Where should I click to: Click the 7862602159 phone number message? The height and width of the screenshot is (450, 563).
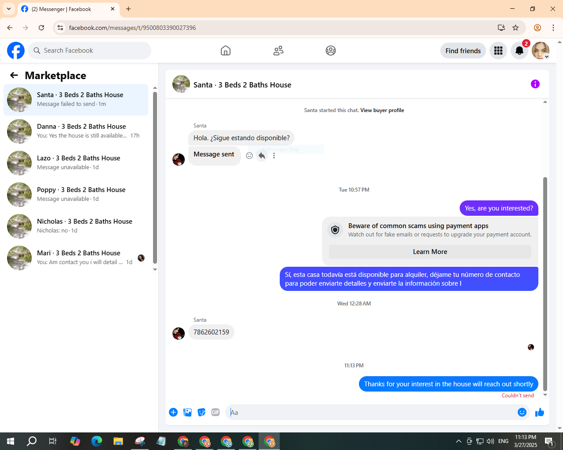[211, 332]
